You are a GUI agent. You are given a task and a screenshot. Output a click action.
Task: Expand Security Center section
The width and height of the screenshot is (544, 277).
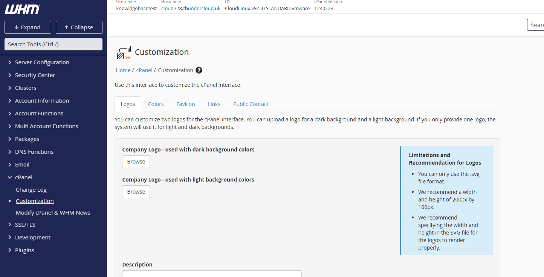[35, 75]
